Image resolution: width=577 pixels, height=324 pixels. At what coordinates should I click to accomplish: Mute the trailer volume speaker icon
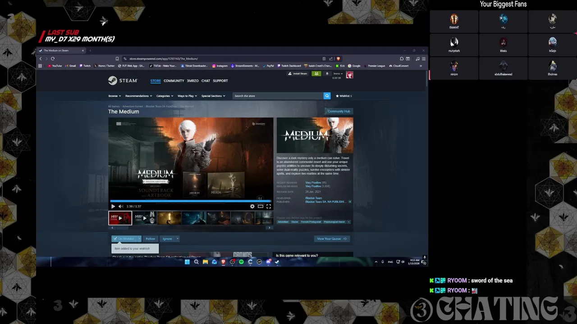(x=120, y=206)
